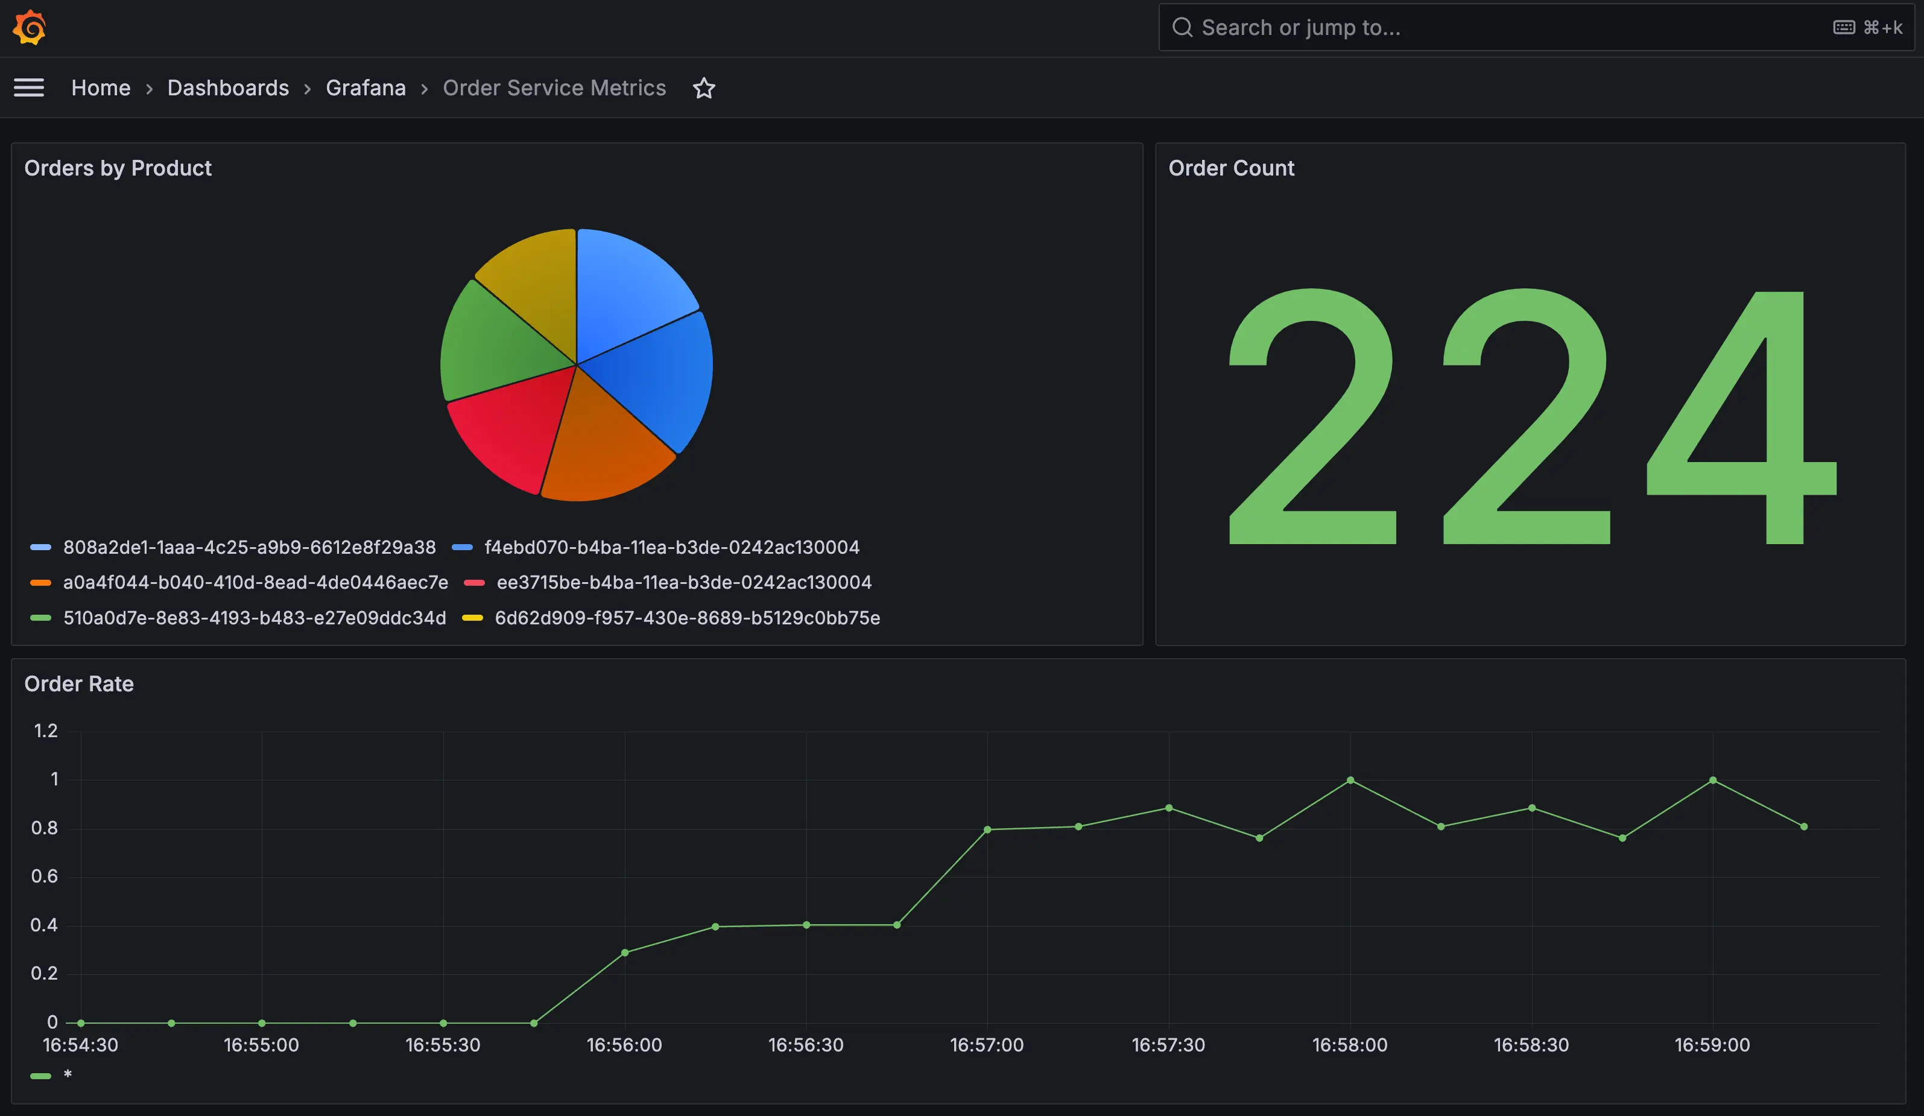Open the Dashboards breadcrumb link
The height and width of the screenshot is (1116, 1924).
pyautogui.click(x=227, y=88)
